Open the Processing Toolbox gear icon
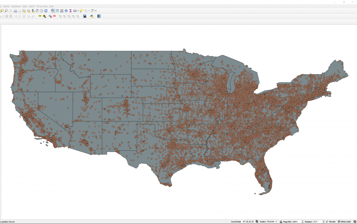The width and height of the screenshot is (357, 224). coord(66,10)
